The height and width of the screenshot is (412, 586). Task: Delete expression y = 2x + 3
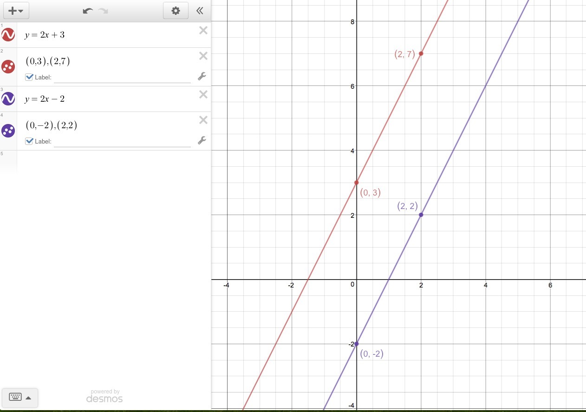(203, 31)
